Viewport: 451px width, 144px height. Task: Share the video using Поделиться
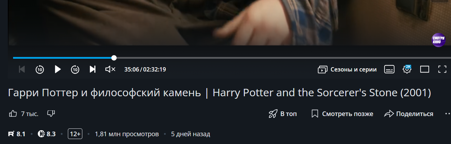point(409,114)
